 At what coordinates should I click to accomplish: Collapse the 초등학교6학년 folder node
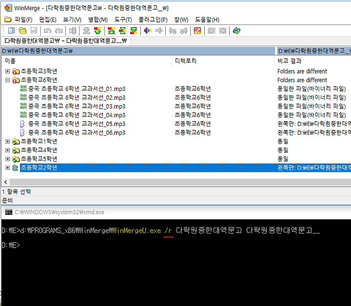8,80
